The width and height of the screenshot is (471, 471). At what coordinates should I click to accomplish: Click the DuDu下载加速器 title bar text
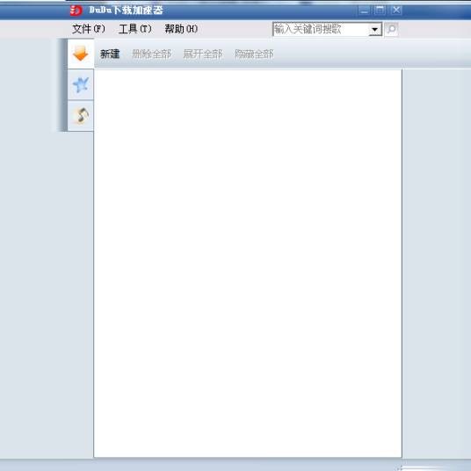[127, 11]
